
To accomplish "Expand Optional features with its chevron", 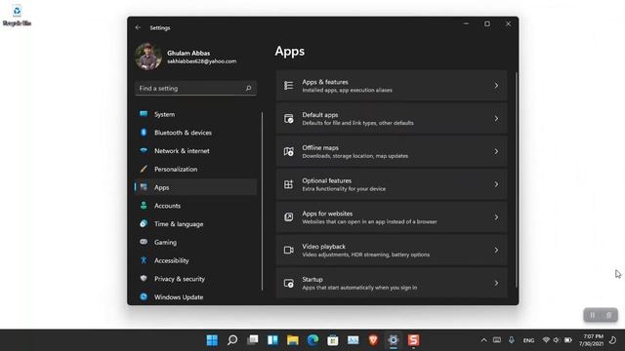I will 496,184.
